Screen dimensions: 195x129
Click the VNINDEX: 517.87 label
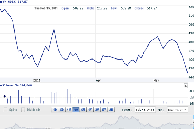point(15,2)
